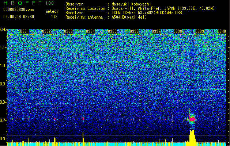Click the 'Receiver' field label
Screen dimensions: 230x146
(74, 13)
